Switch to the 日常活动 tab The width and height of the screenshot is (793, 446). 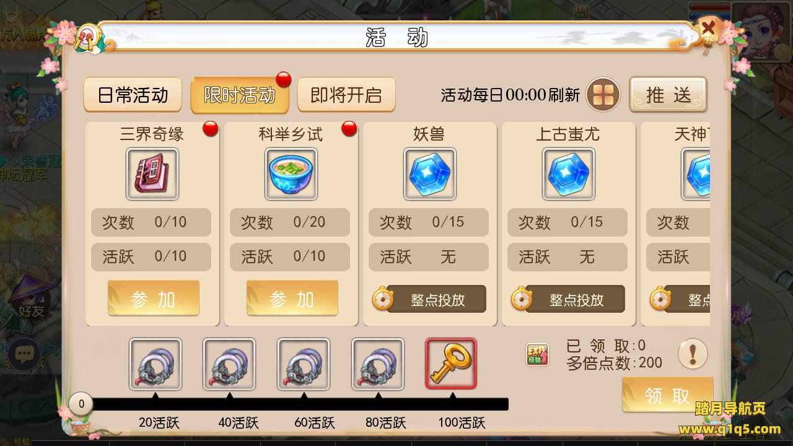point(133,95)
